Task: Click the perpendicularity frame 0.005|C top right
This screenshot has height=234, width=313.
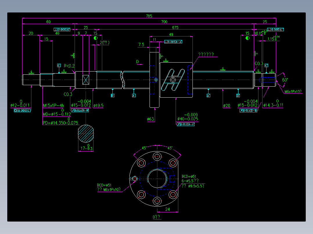Action: coord(275,29)
